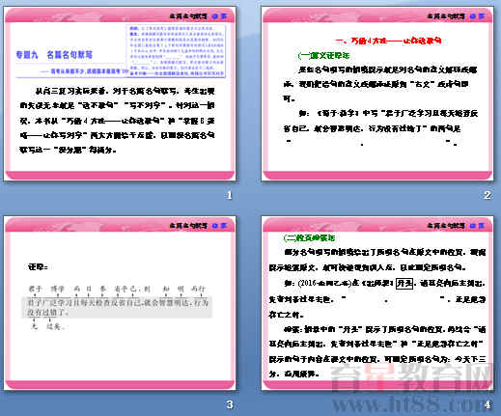Click the blue round icon in slide 1 header
Viewport: 501px width, 416px height.
[215, 16]
